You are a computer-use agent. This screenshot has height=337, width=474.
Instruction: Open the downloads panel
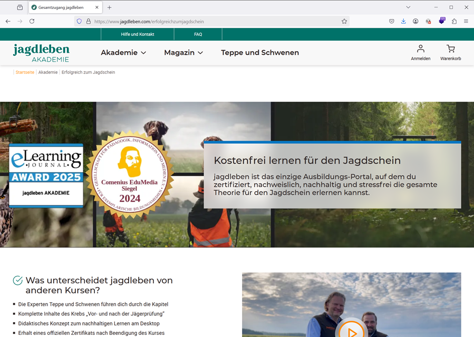(403, 21)
